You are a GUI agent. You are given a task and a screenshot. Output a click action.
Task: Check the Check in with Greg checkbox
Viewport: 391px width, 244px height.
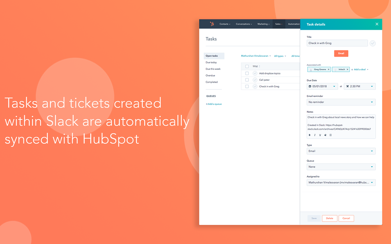pyautogui.click(x=247, y=86)
